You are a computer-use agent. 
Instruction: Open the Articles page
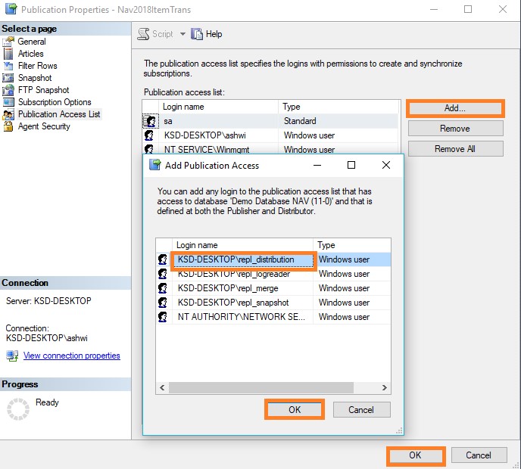click(31, 54)
